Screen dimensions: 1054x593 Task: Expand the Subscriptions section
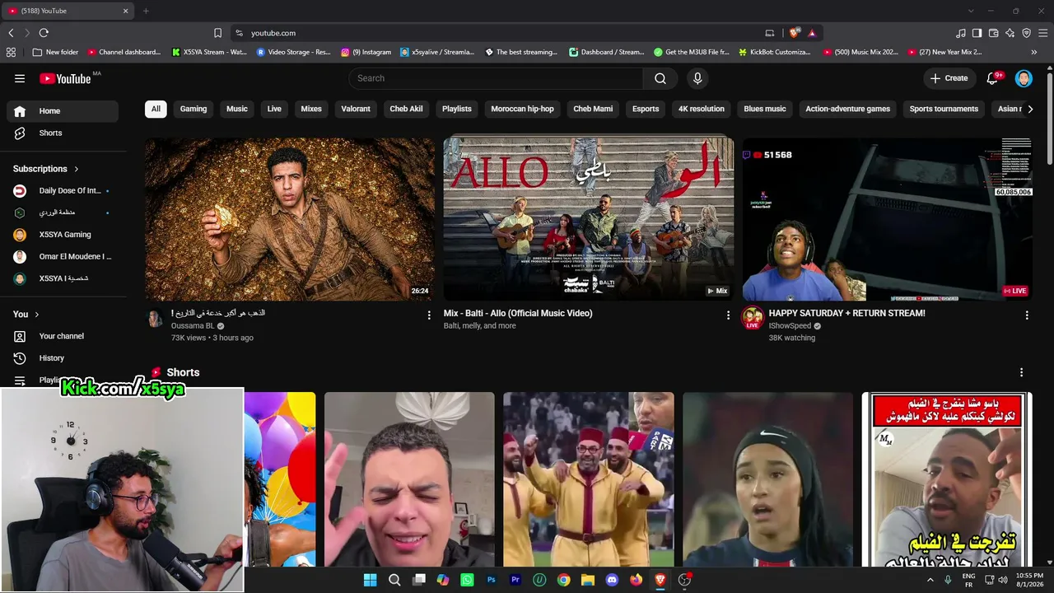pos(46,169)
